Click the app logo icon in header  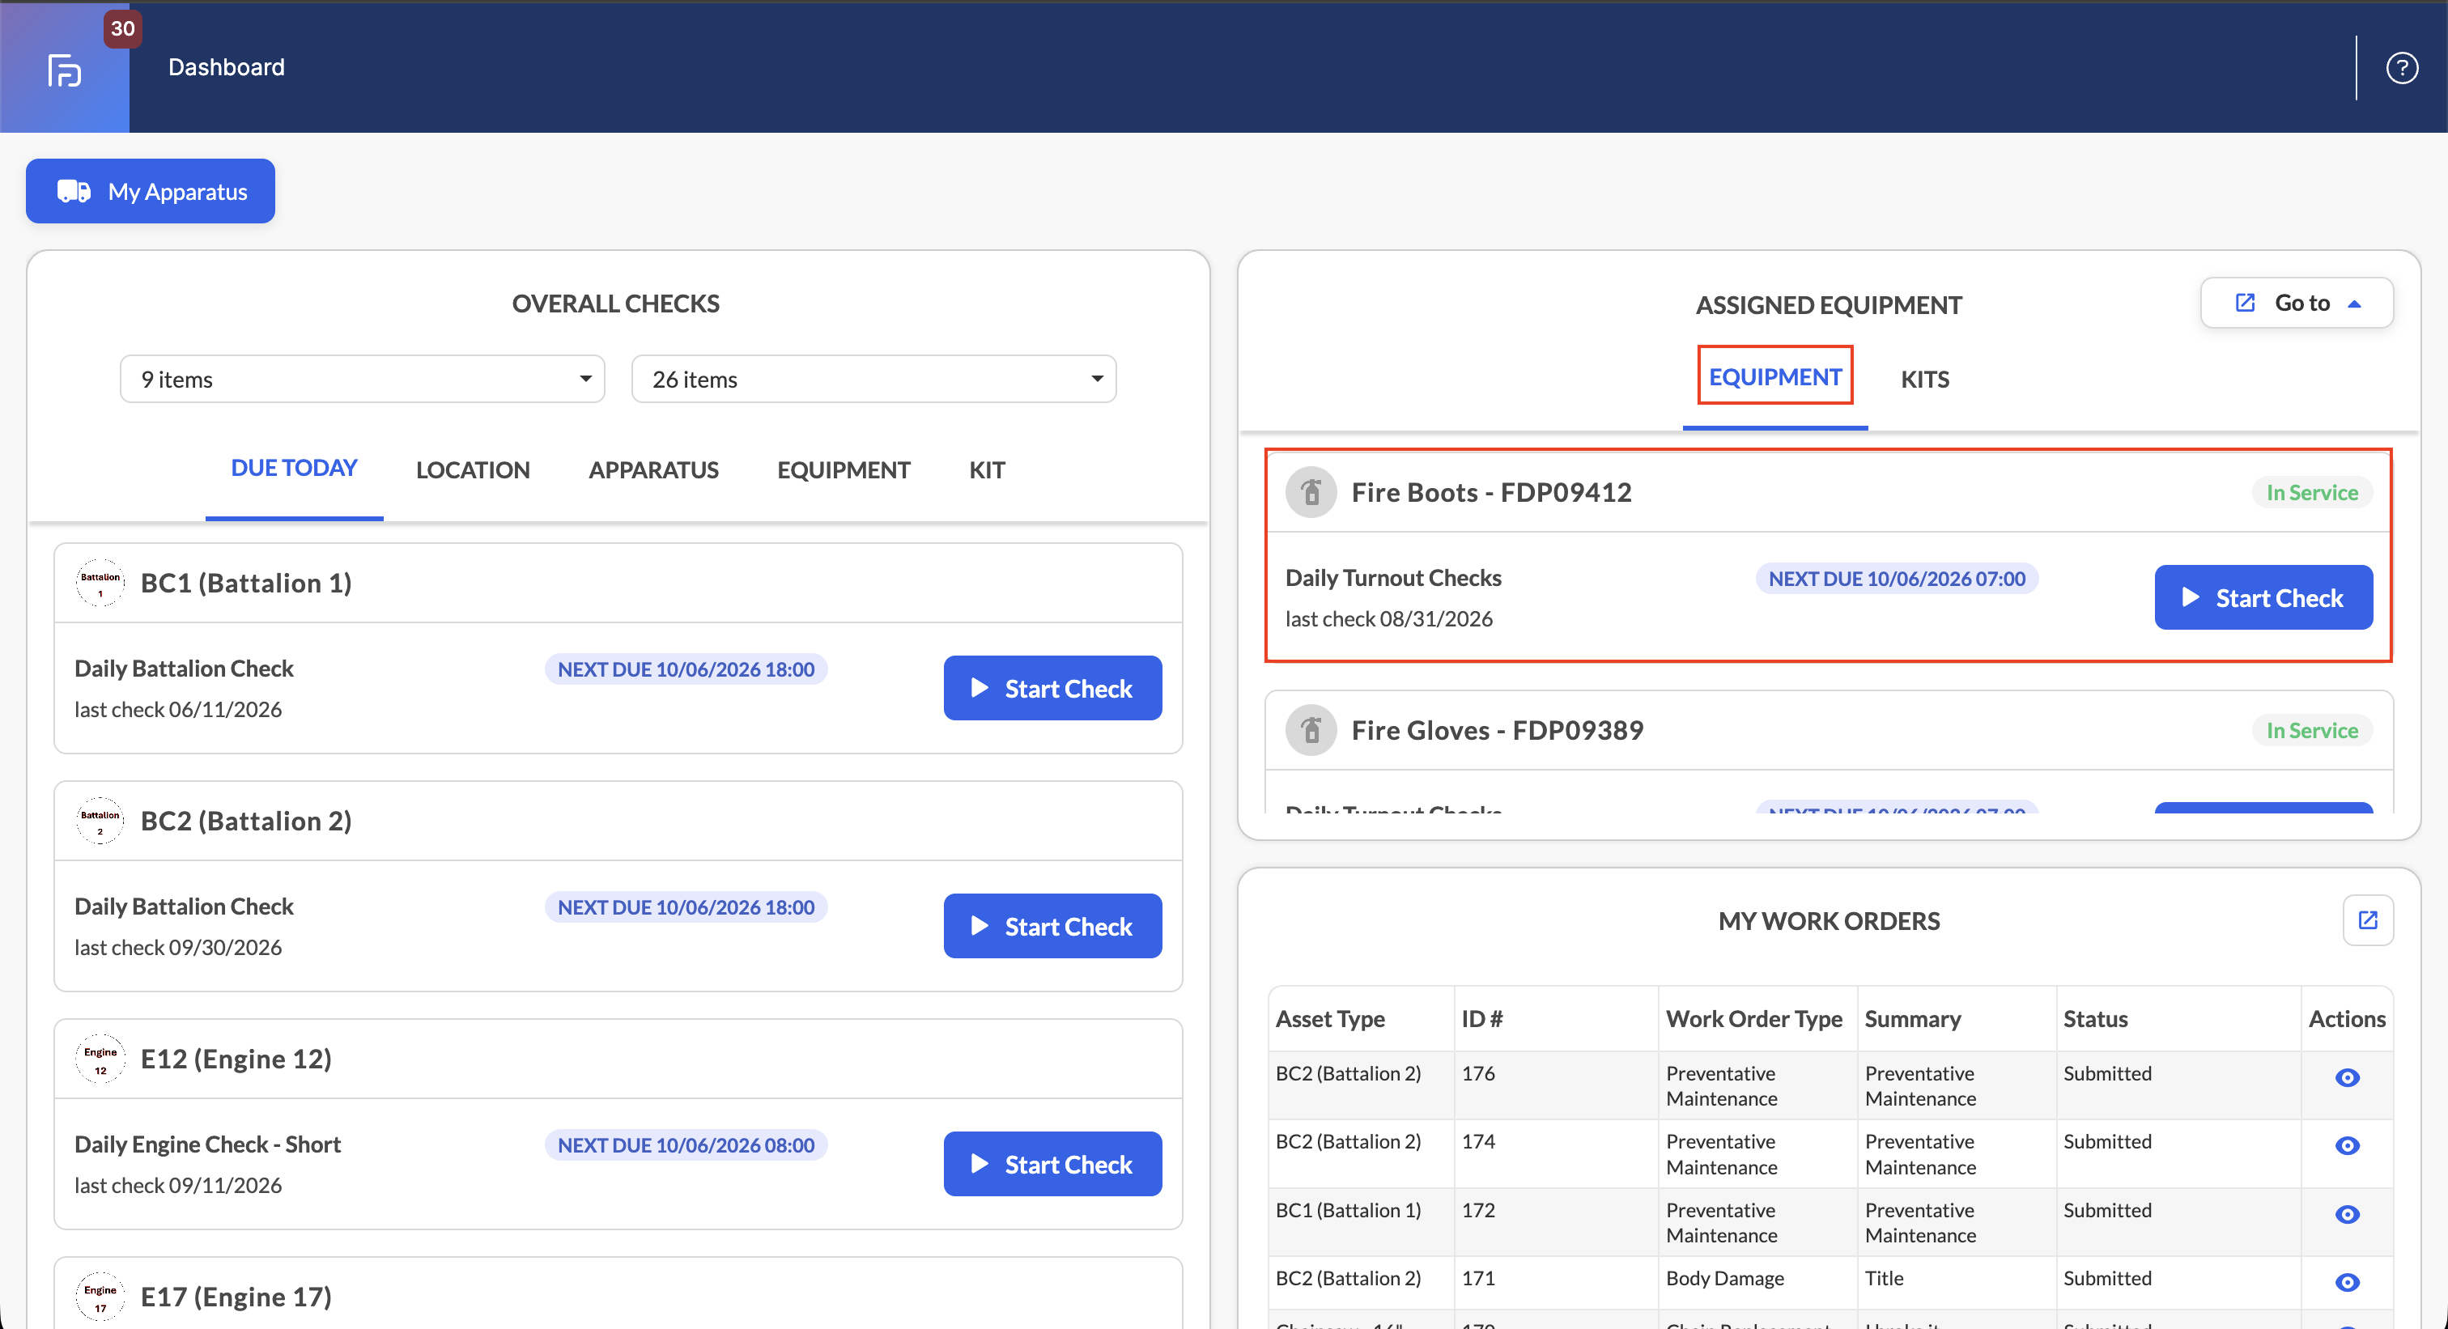click(x=65, y=70)
